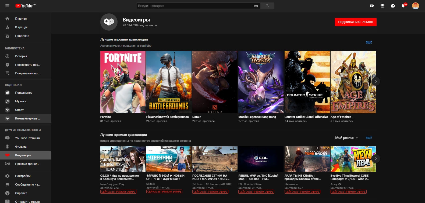This screenshot has width=425, height=203.
Task: Click the ПОДПИСАТЬСЯ 78 МЛН subscribe button
Action: click(356, 22)
